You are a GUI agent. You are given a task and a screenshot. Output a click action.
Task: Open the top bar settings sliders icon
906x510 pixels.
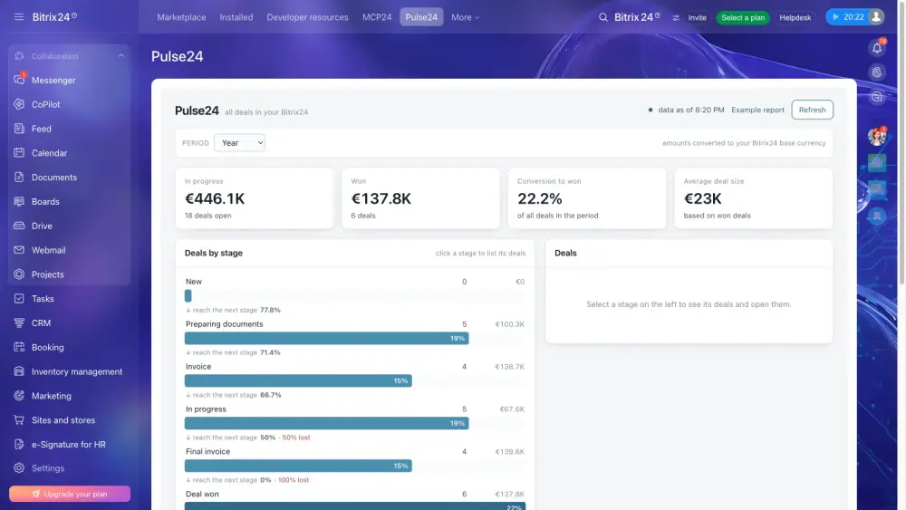coord(676,17)
